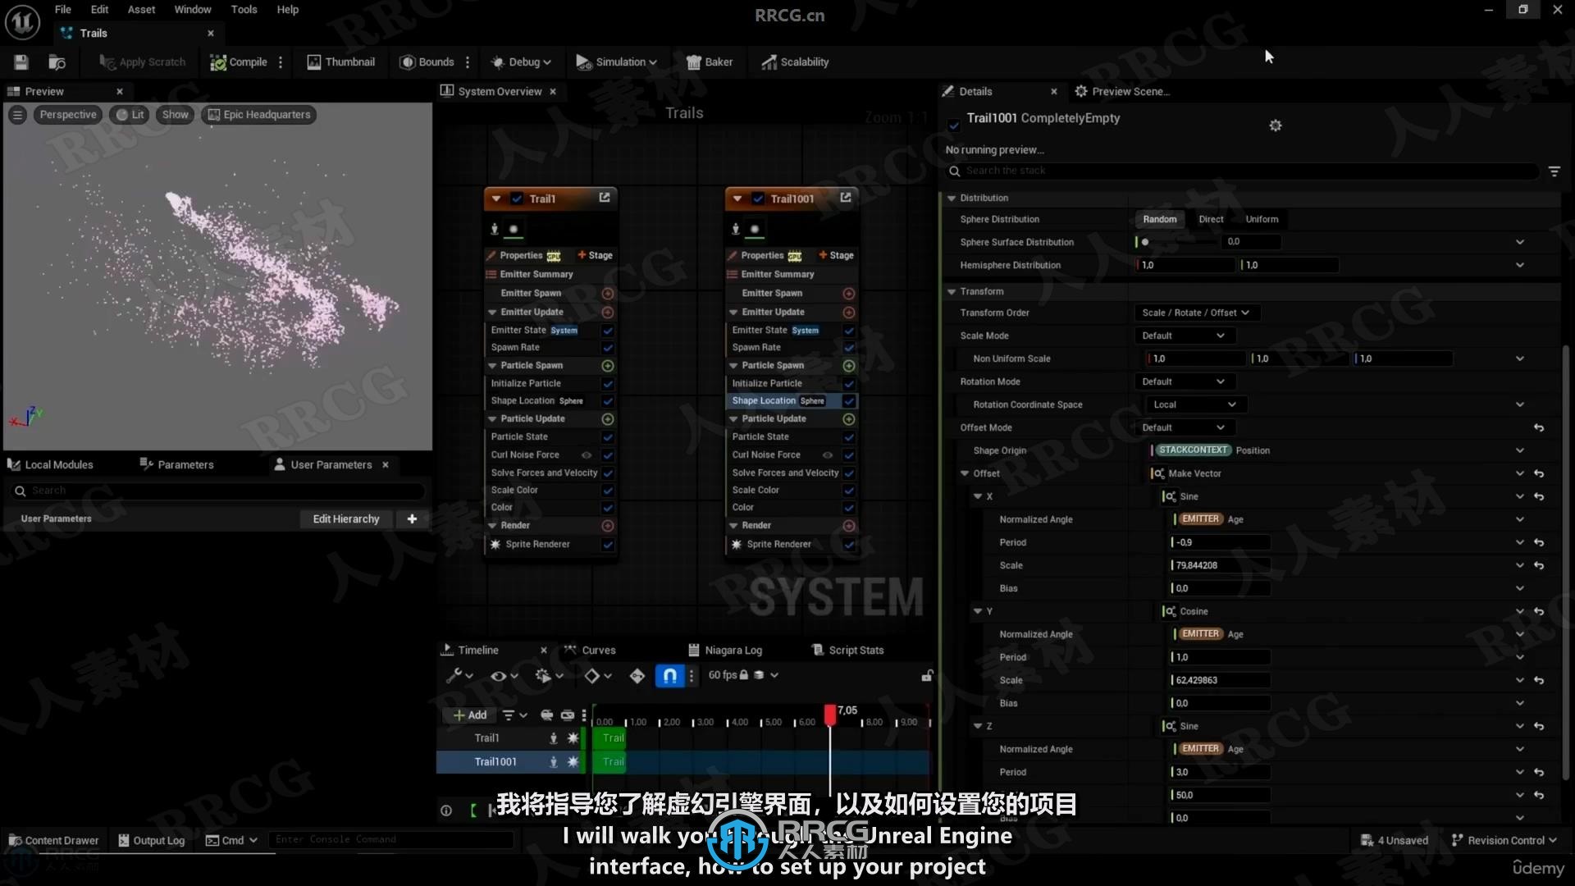
Task: Open the Help menu
Action: pos(287,10)
